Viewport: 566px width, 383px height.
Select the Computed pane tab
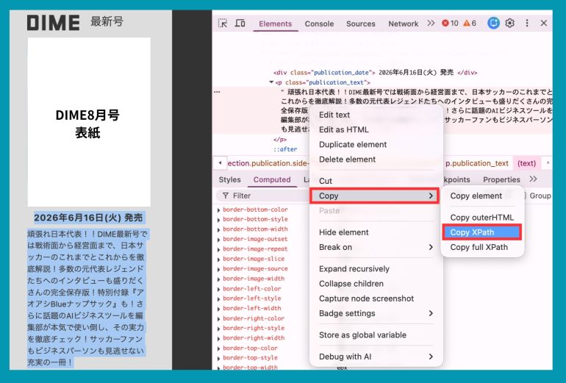point(272,180)
